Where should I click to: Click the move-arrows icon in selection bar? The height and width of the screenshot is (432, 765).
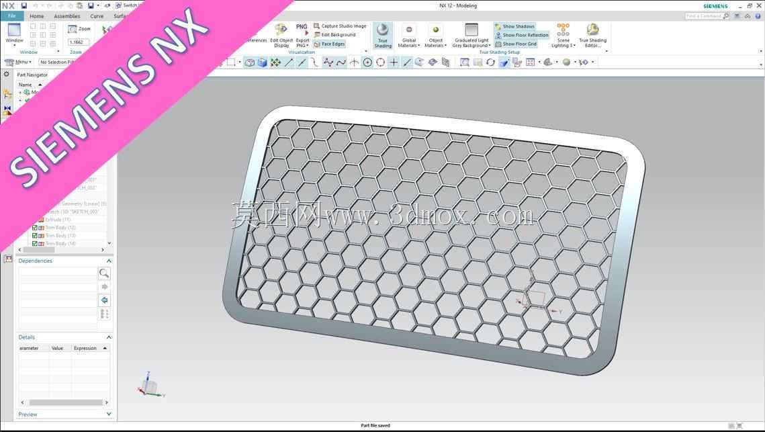coord(275,62)
